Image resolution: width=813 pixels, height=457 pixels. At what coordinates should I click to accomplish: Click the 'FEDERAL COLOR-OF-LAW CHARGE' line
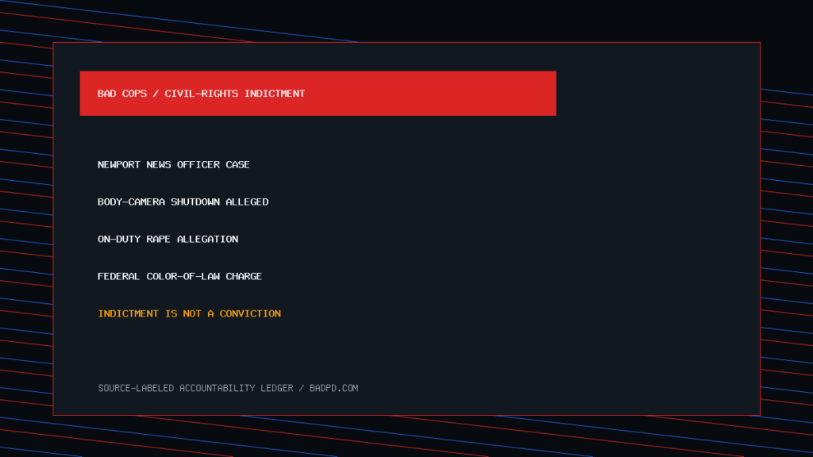(x=179, y=277)
